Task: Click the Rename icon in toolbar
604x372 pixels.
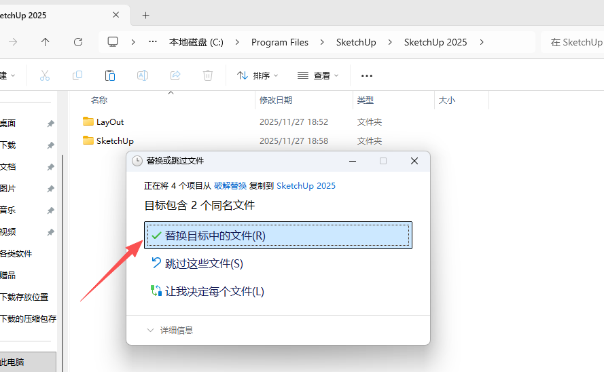Action: point(143,75)
